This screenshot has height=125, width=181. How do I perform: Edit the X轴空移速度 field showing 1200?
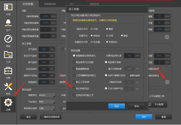tap(45, 16)
